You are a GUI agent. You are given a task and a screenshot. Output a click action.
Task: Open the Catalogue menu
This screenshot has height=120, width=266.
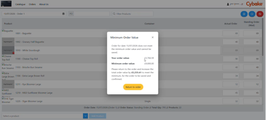coord(20,4)
